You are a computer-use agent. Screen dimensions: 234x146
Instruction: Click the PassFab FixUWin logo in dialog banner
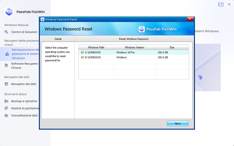[141, 29]
